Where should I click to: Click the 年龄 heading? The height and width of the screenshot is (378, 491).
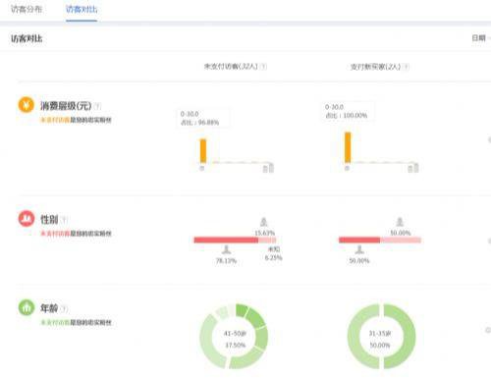pos(49,308)
